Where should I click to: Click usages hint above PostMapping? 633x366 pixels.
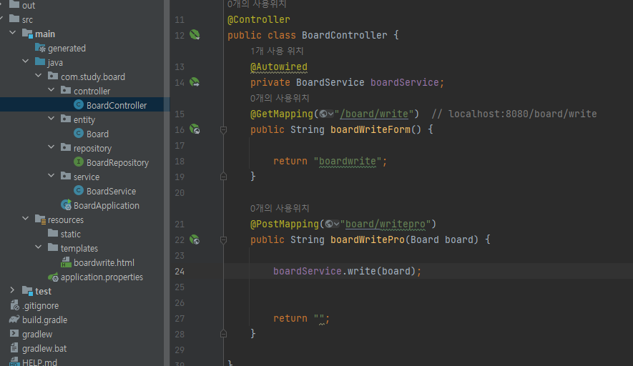(x=280, y=209)
